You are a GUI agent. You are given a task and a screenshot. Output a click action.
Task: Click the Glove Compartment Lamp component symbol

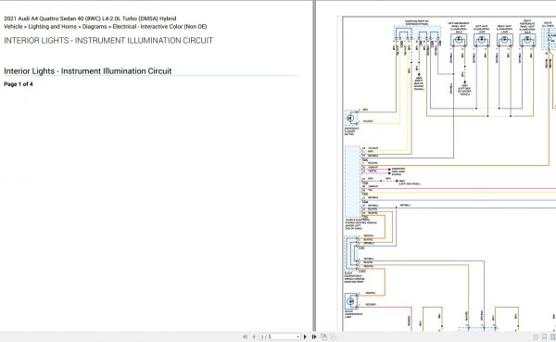[350, 301]
